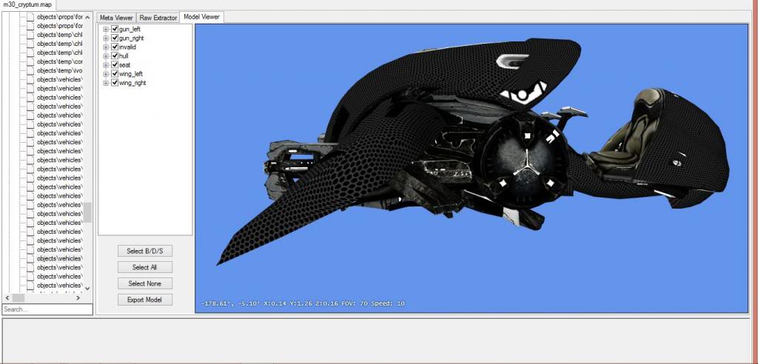This screenshot has width=758, height=364.
Task: Click the Select B/D/S button
Action: point(145,251)
